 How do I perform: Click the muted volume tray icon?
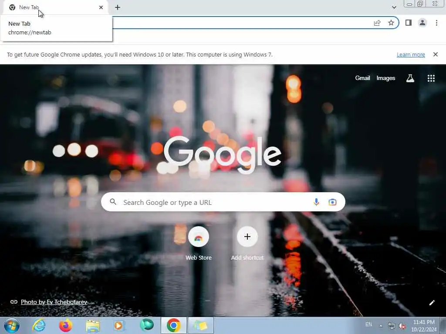click(402, 326)
